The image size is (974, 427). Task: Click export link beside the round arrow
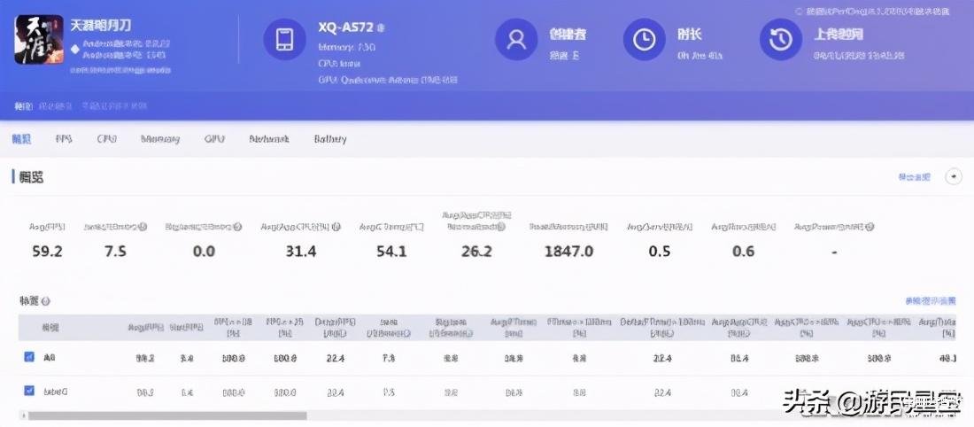915,177
